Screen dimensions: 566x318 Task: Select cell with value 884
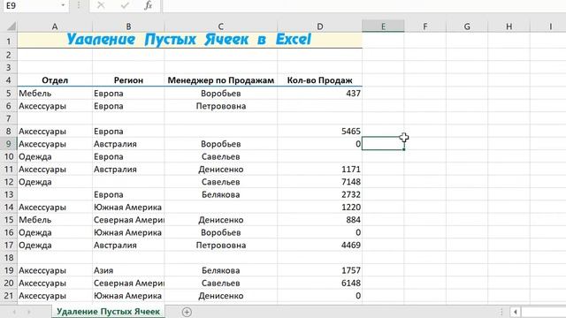320,220
